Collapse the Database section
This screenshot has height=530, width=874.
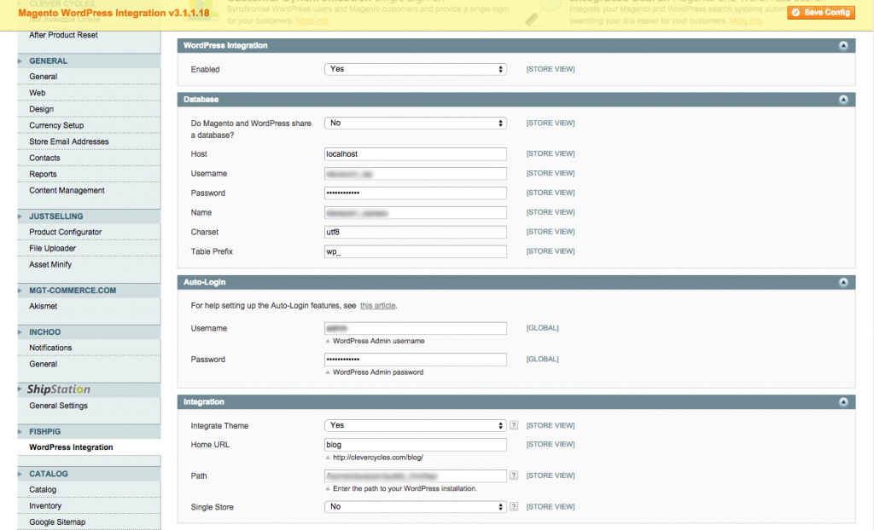point(843,100)
